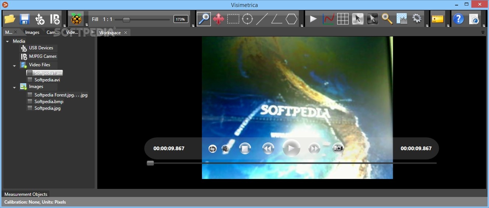Image resolution: width=489 pixels, height=208 pixels.
Task: Choose the crosshair circle measurement tool
Action: [x=248, y=19]
